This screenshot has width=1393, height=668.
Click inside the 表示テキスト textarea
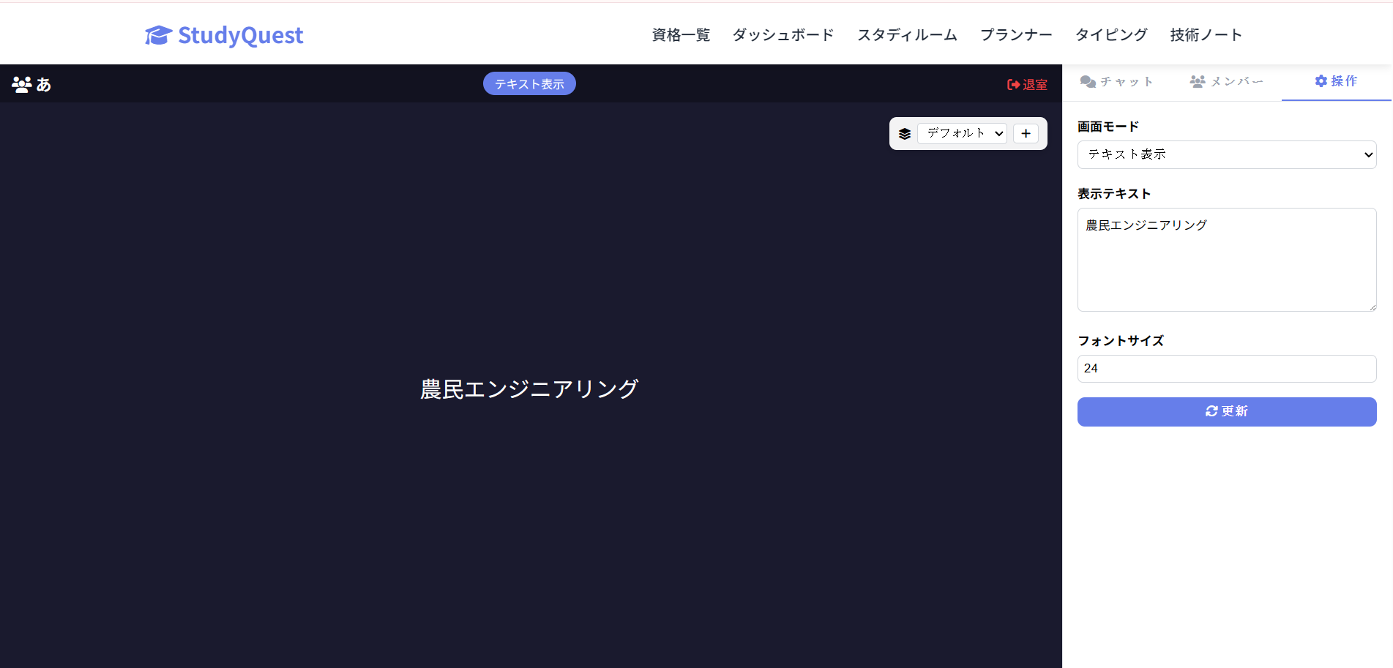[x=1226, y=260]
